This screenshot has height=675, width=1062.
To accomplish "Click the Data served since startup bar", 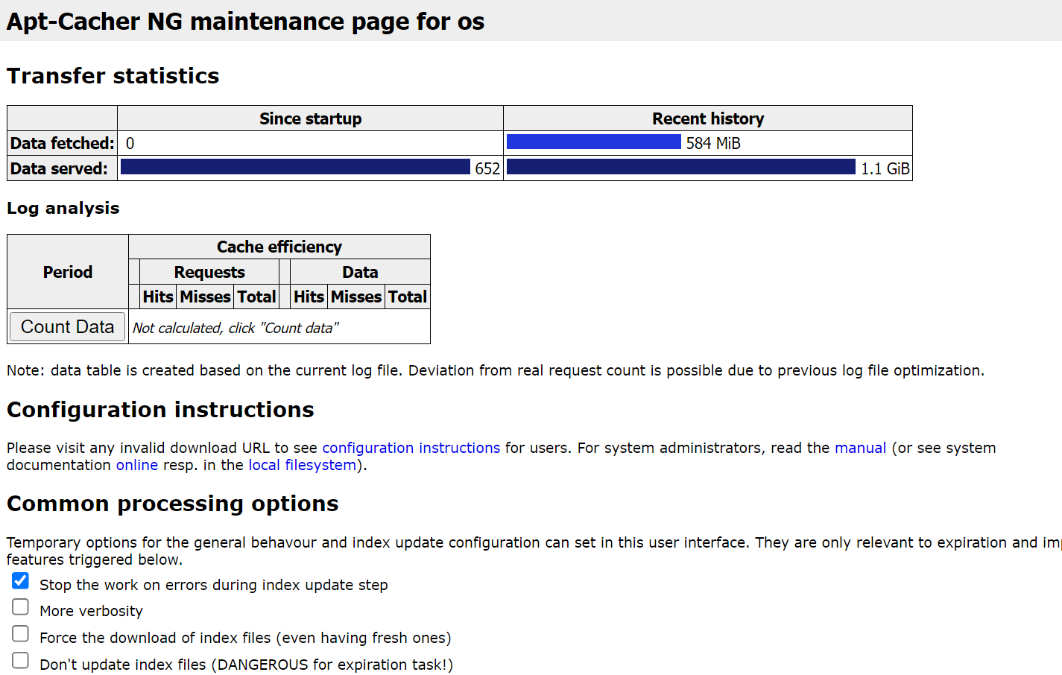I will pos(295,167).
